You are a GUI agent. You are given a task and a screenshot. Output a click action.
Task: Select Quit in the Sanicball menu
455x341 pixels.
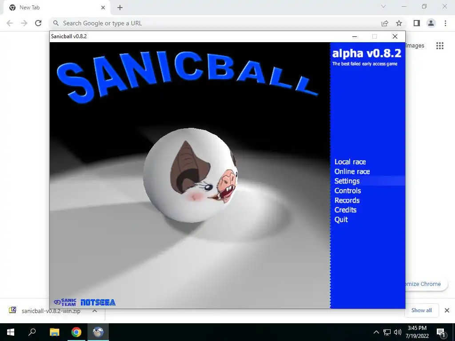(x=341, y=219)
